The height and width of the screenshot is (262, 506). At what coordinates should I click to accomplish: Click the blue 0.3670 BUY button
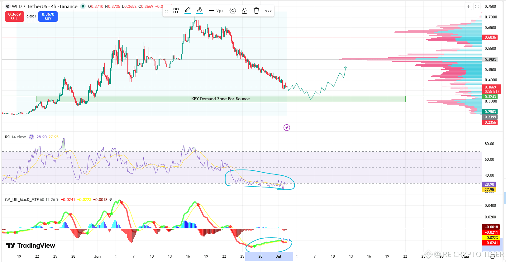pos(48,17)
